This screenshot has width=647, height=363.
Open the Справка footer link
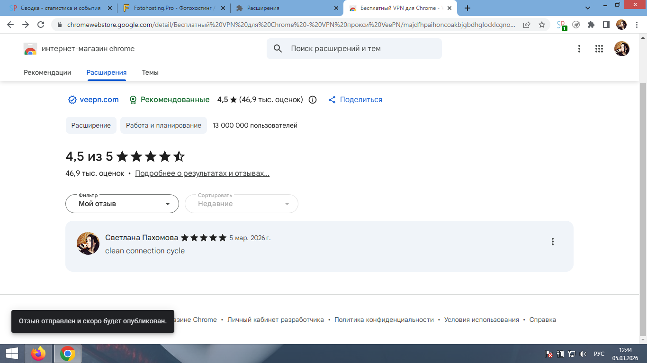pos(543,320)
